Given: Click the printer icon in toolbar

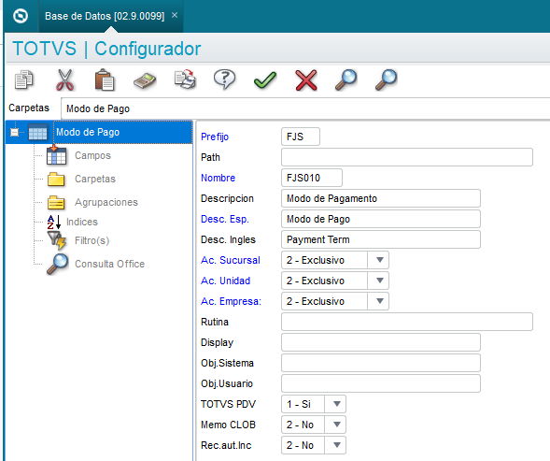Looking at the screenshot, I should 185,79.
